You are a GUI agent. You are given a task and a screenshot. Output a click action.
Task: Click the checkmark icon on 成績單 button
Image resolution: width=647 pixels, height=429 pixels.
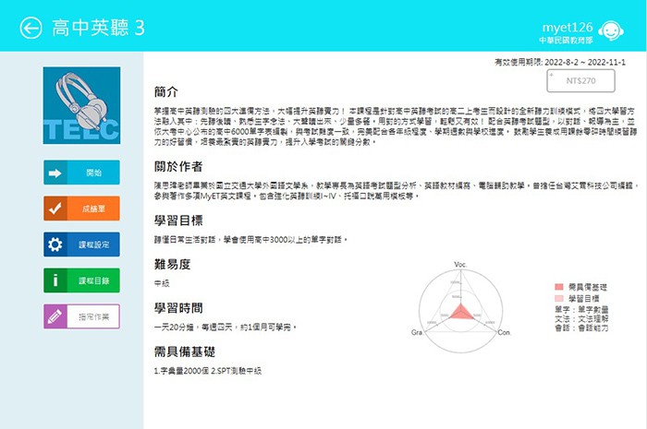(x=55, y=209)
